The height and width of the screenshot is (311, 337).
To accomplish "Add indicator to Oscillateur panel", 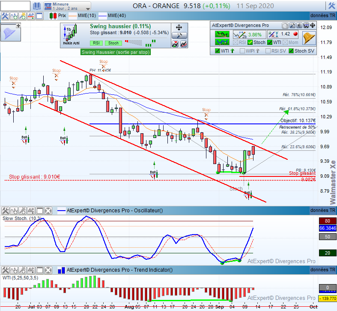I will (14, 211).
